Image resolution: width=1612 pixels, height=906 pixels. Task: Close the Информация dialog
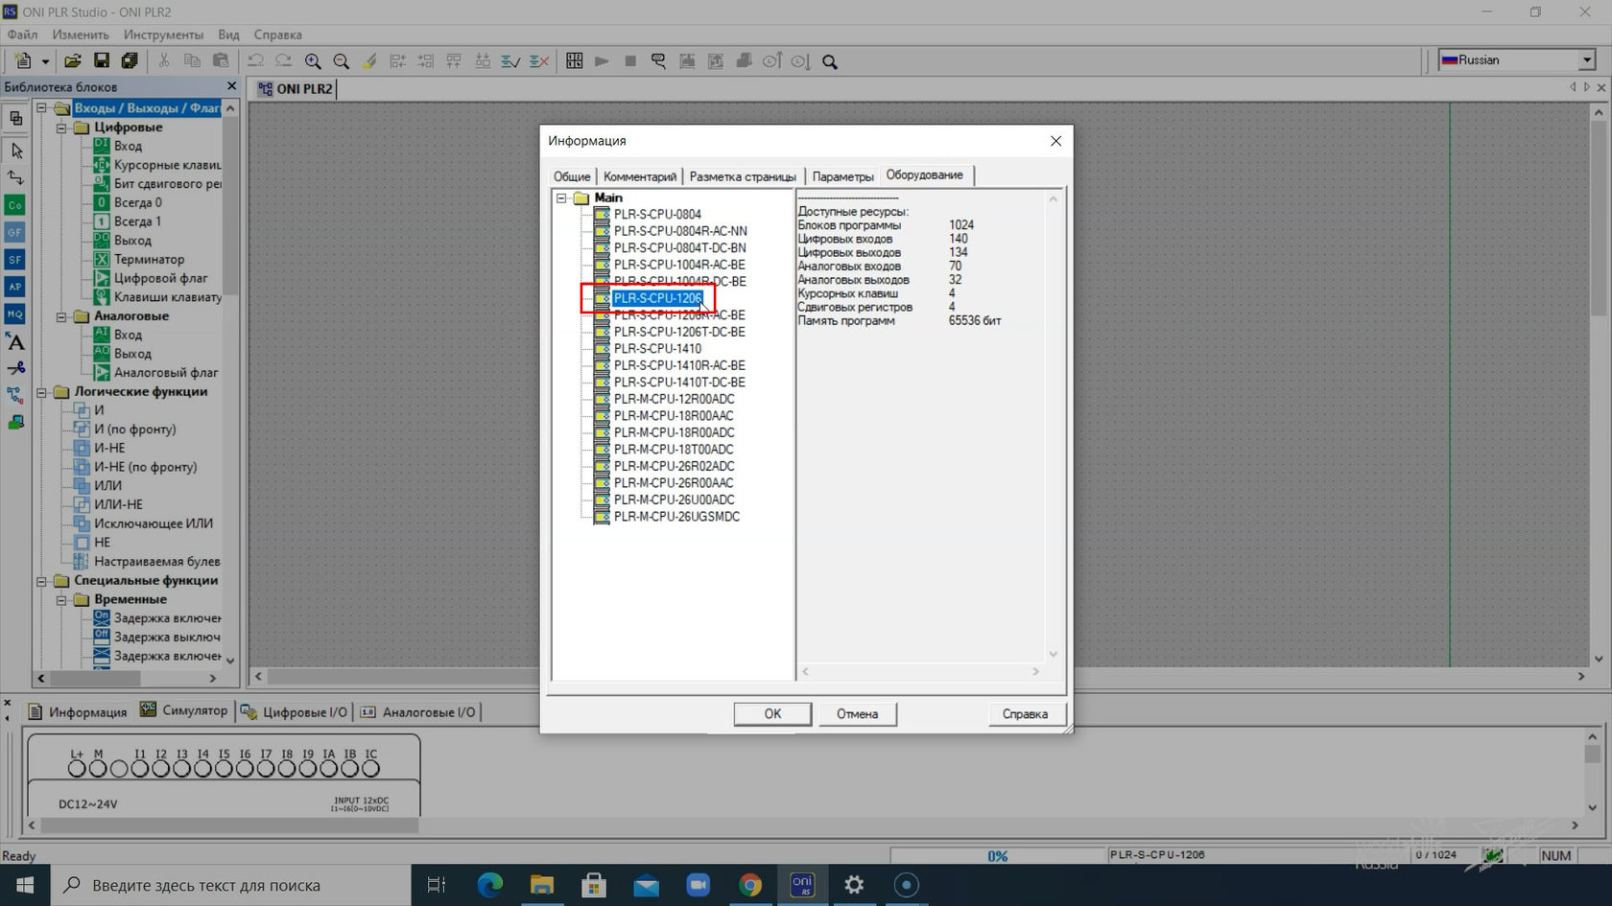[x=1055, y=141]
